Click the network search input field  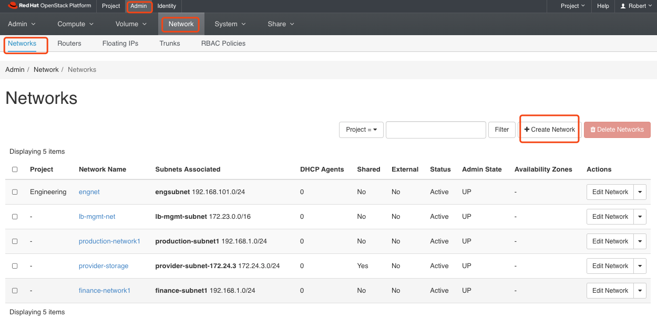[x=436, y=130]
